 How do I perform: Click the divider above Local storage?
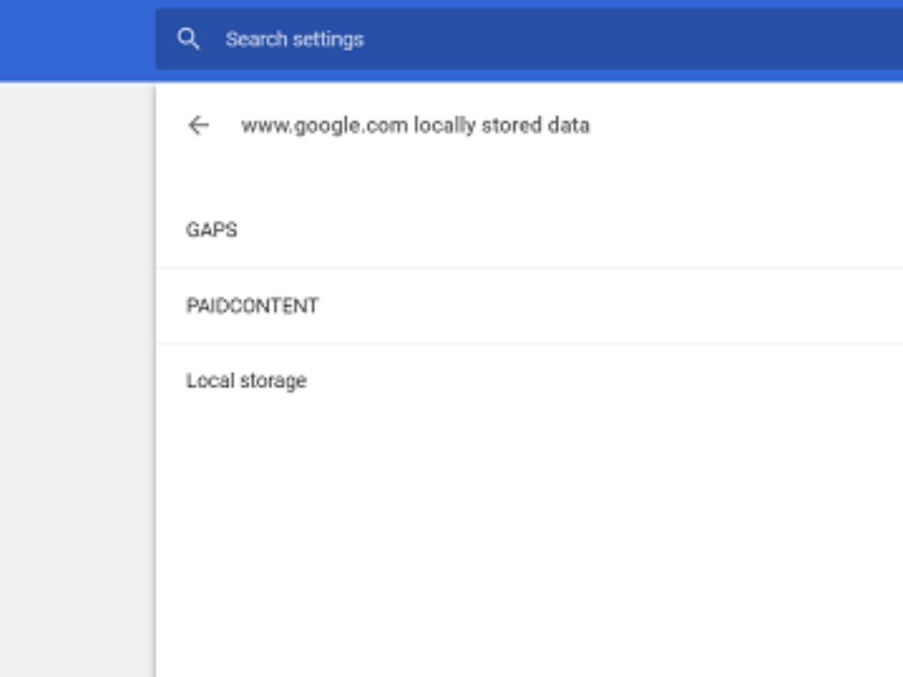(x=527, y=343)
